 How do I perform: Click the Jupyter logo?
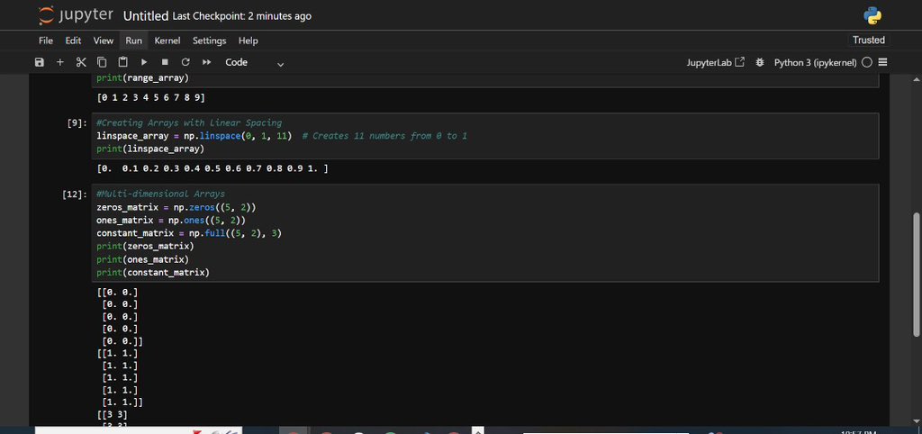coord(76,16)
